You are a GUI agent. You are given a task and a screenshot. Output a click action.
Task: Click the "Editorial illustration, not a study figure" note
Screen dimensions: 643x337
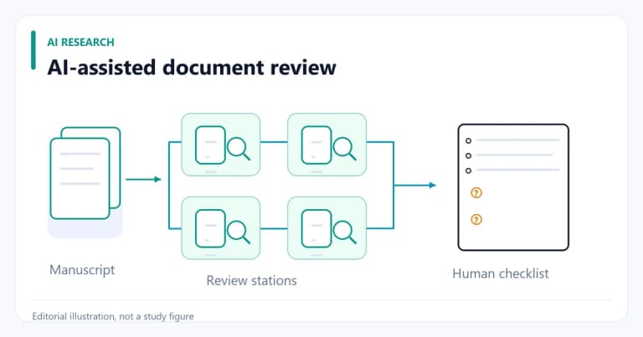pos(113,316)
